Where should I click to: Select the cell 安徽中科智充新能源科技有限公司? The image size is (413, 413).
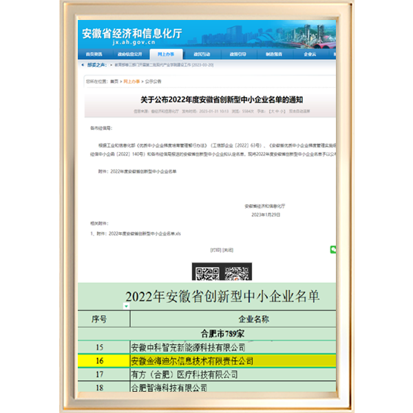(233, 348)
